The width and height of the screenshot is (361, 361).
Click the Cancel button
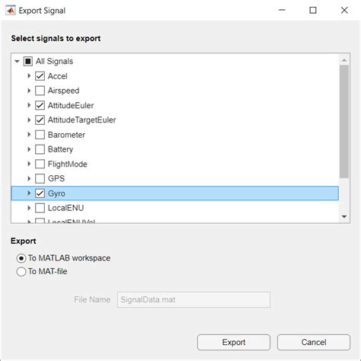[314, 342]
